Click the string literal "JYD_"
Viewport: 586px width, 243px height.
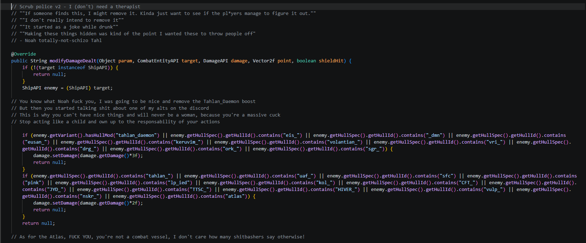tap(55, 189)
